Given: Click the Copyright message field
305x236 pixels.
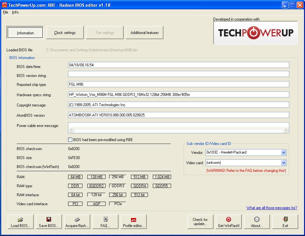Looking at the screenshot, I should 179,105.
